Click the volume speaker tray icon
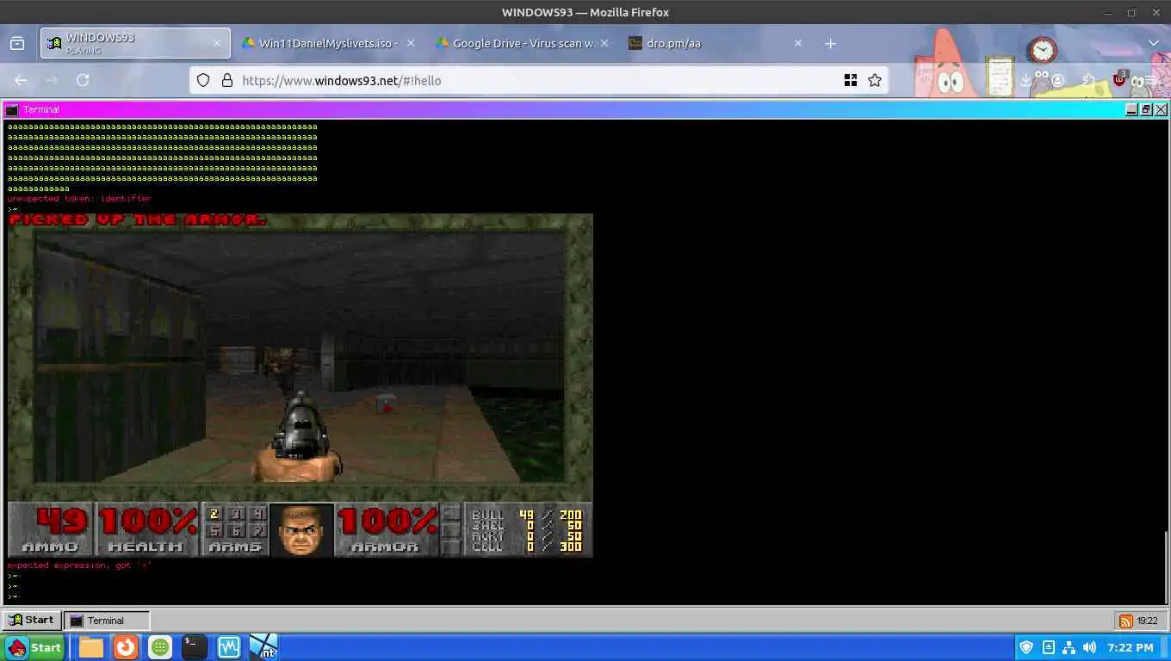Screen dimensions: 1171x661 tap(1089, 647)
